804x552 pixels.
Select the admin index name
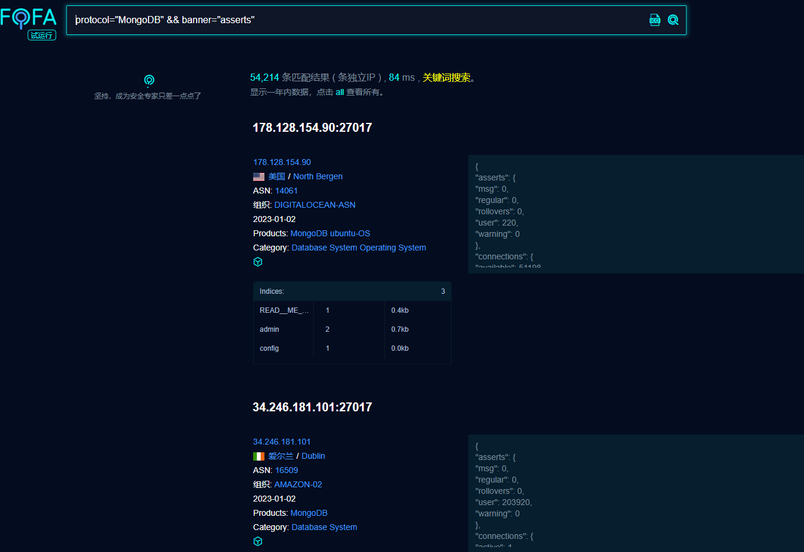coord(269,329)
